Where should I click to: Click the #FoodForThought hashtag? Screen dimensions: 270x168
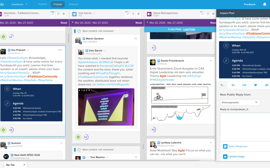click(108, 73)
